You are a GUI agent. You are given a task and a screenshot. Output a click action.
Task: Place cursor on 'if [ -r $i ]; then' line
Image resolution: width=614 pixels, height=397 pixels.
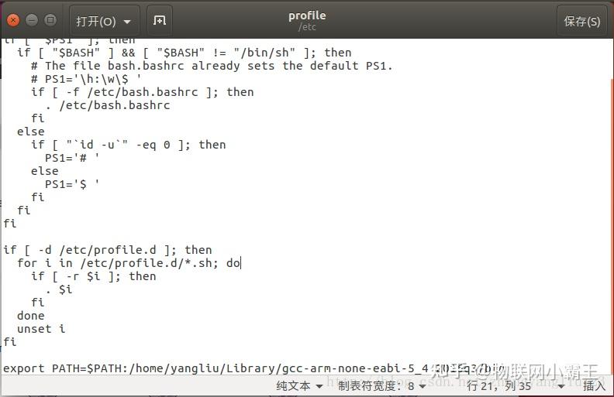(x=94, y=276)
